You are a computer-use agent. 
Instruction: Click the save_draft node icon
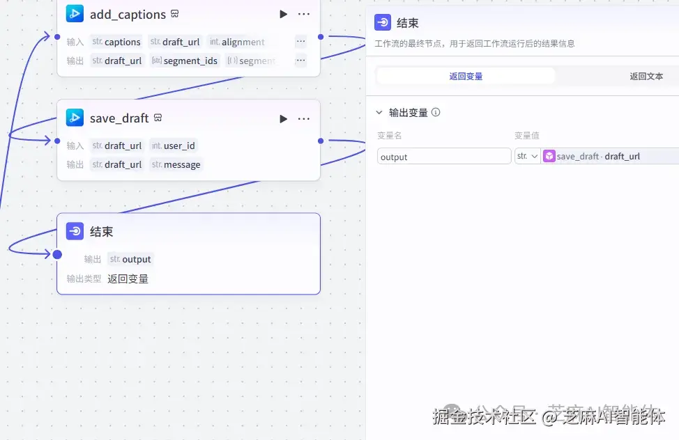pos(75,118)
